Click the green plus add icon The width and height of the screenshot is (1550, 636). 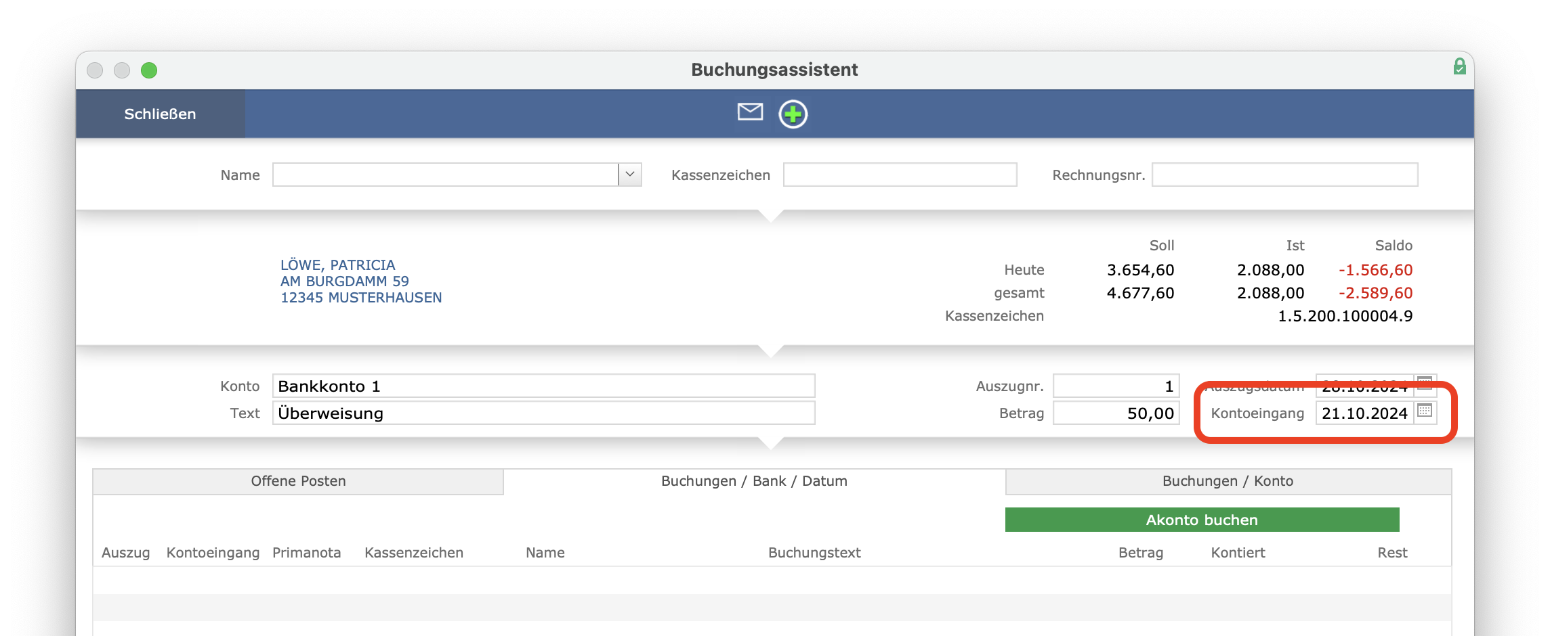click(793, 114)
